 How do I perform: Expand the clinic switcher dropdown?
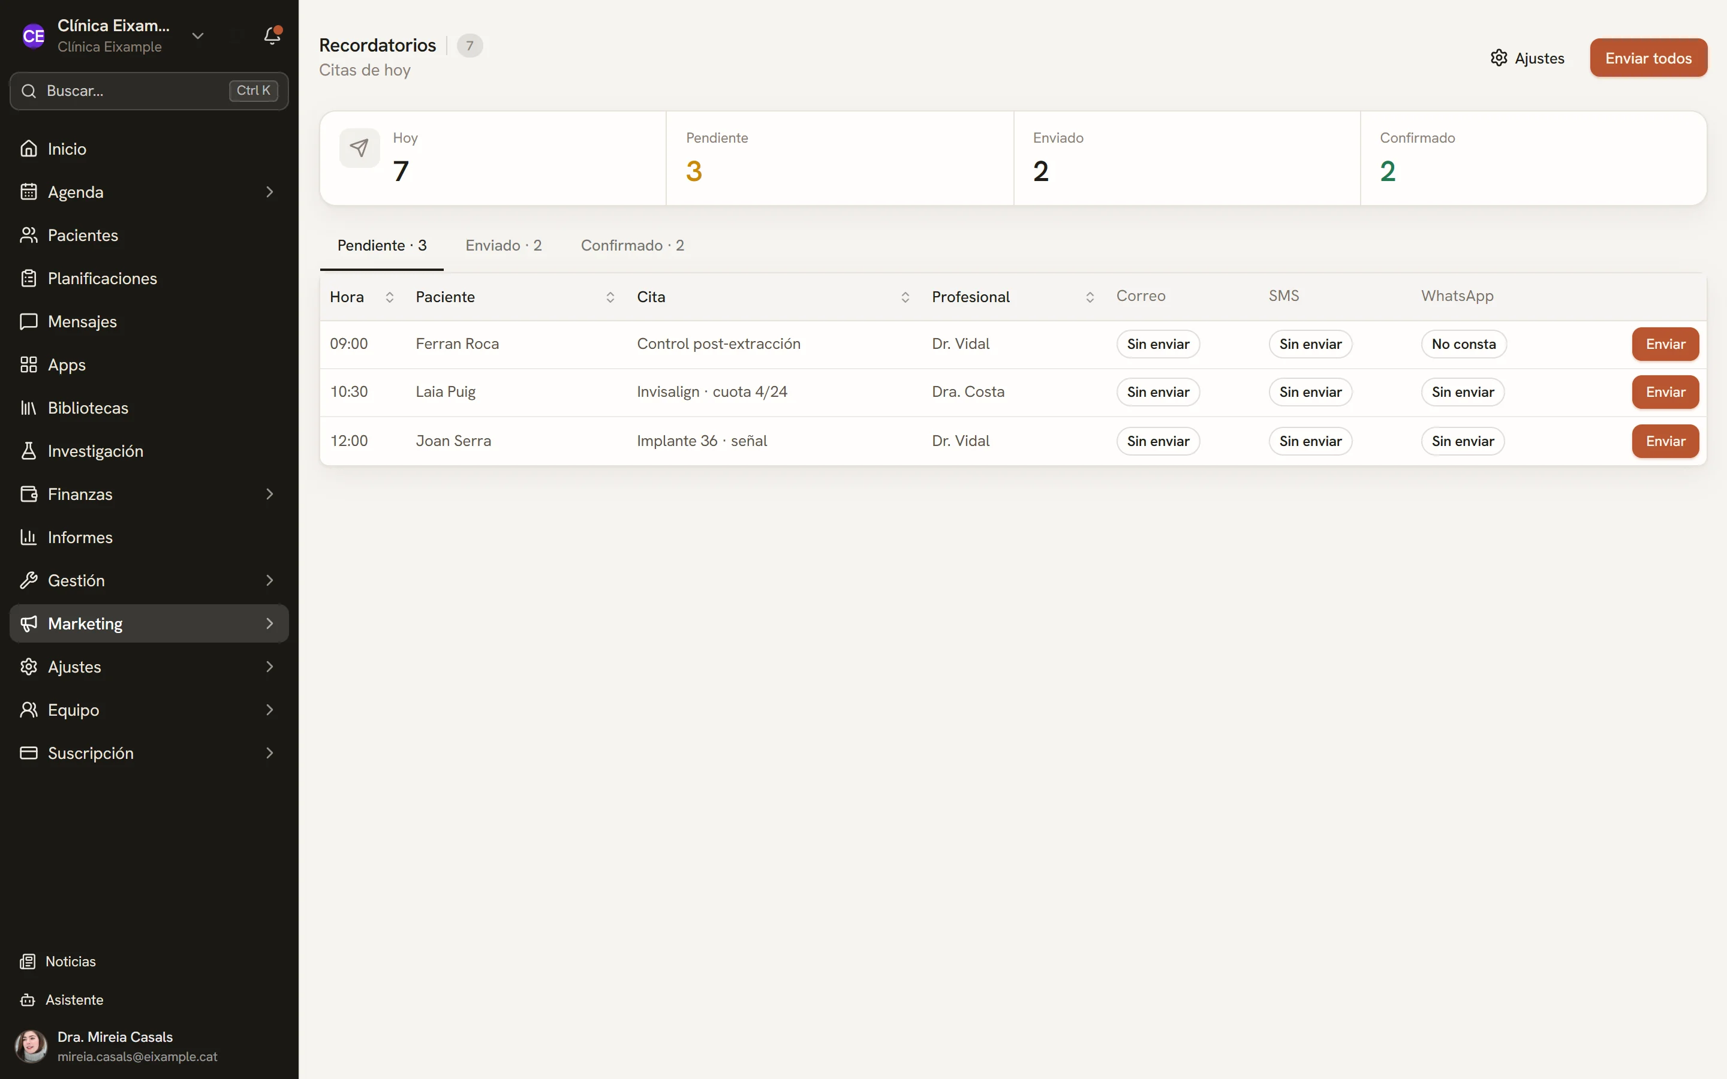coord(198,36)
